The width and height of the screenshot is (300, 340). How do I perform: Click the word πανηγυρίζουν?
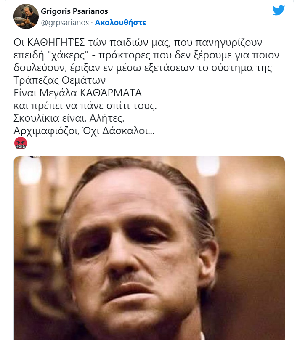pos(229,43)
